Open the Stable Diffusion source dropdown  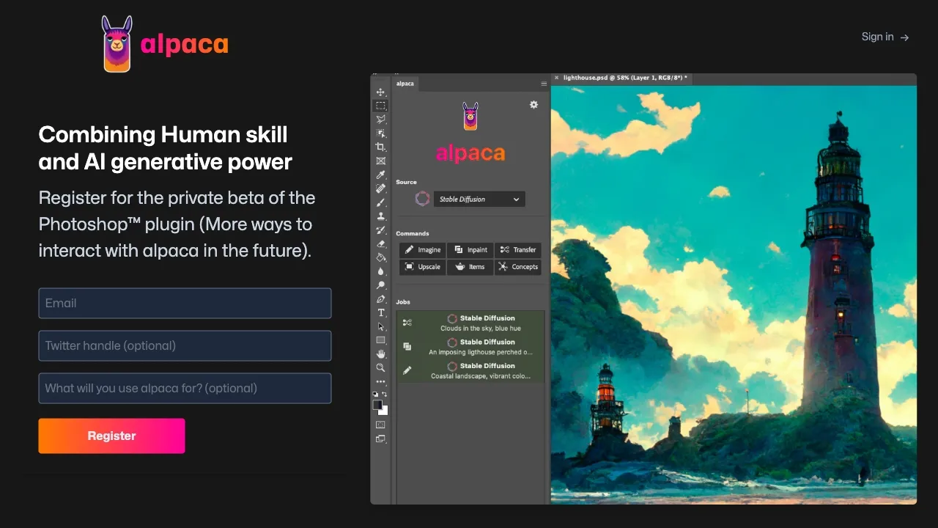tap(479, 199)
